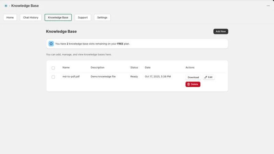Download the md-to-pdf.pdf file
274x154 pixels.
193,77
